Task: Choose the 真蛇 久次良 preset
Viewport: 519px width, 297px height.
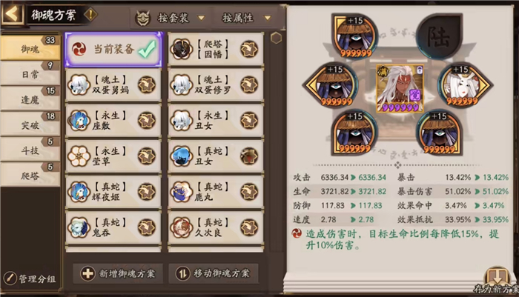Action: pyautogui.click(x=216, y=227)
